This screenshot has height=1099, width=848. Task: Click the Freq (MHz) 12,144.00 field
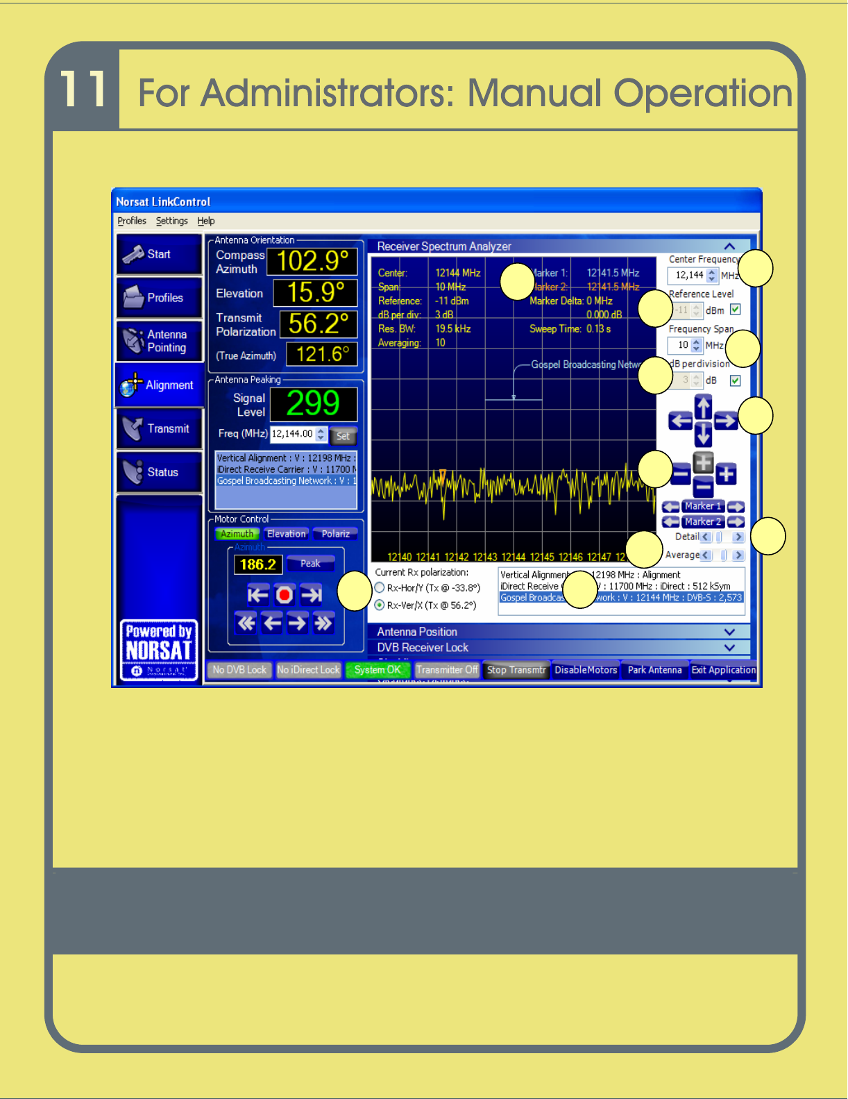click(x=293, y=434)
